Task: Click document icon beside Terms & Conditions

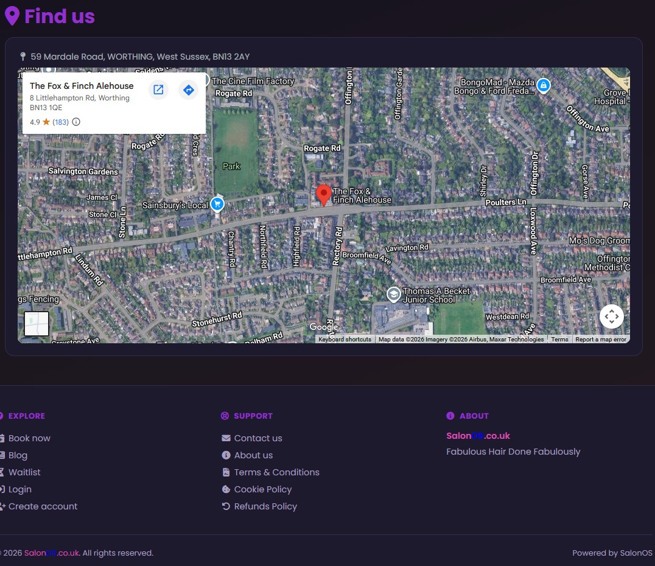Action: (x=226, y=472)
